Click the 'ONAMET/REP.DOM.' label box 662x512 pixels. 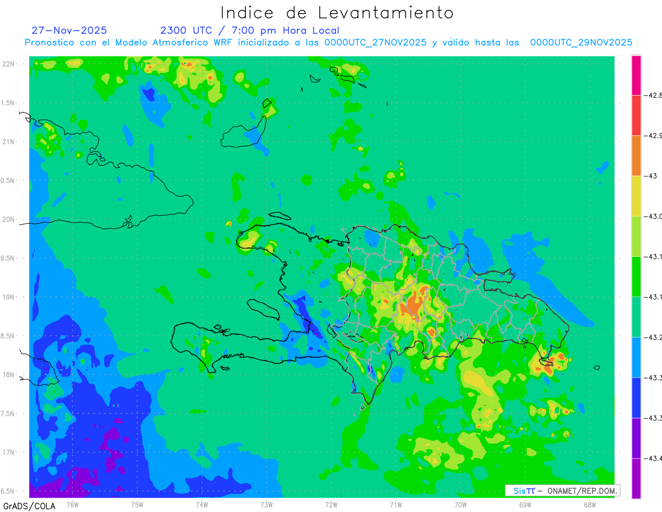pos(562,490)
